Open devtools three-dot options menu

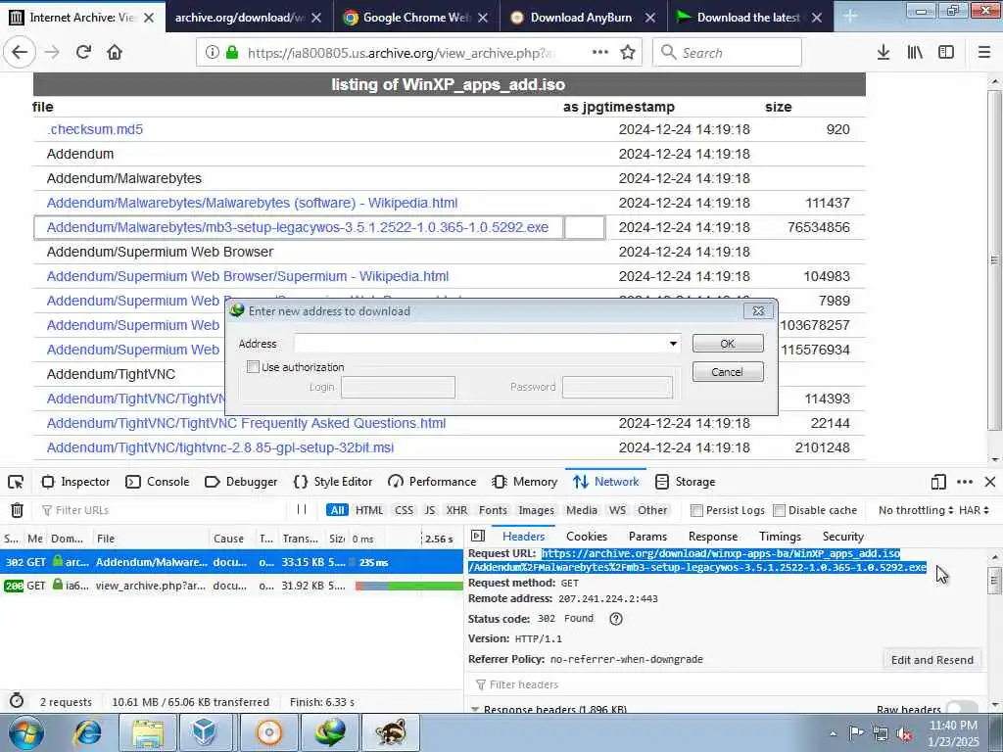coord(965,482)
